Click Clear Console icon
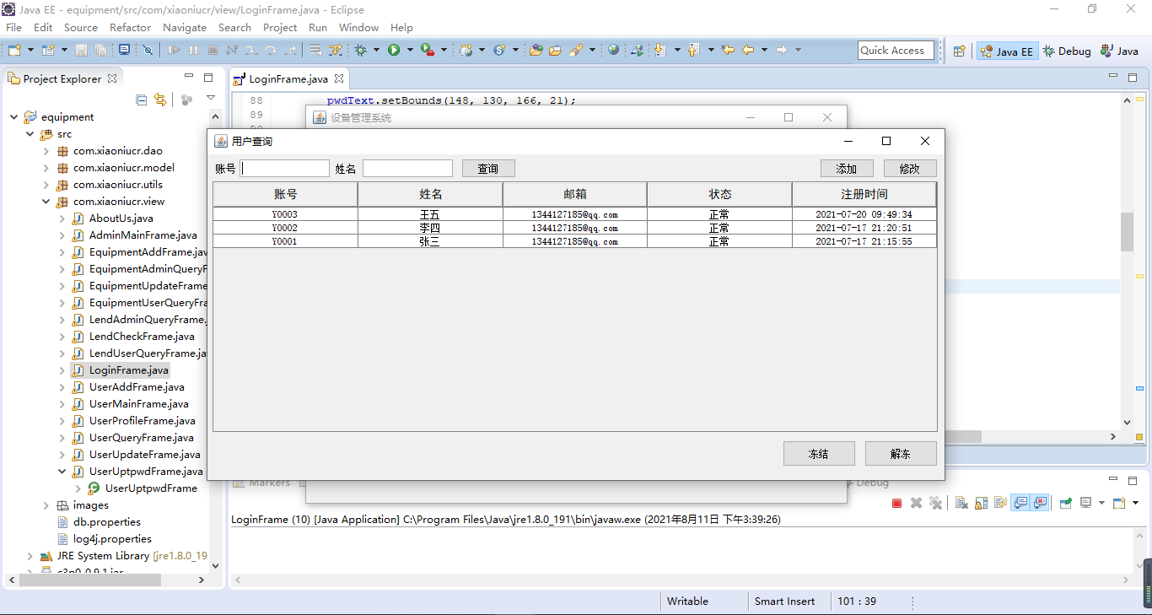This screenshot has width=1152, height=615. pyautogui.click(x=961, y=503)
